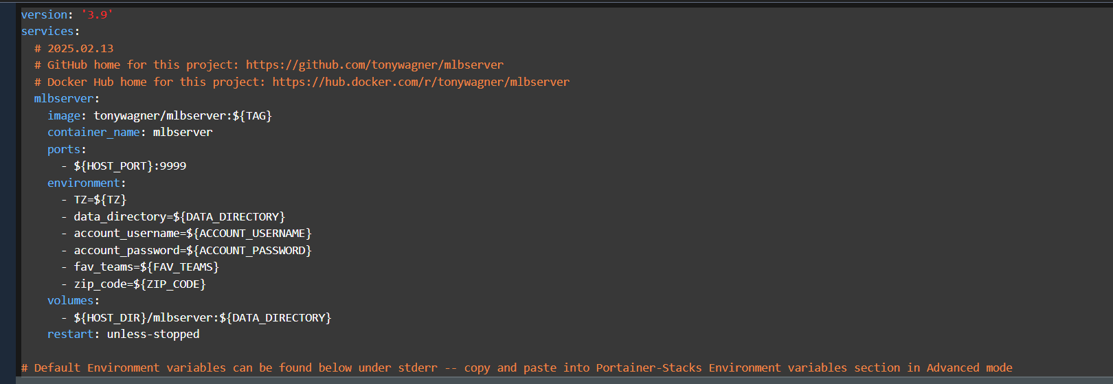The width and height of the screenshot is (1113, 384).
Task: Click the zip_code=${ZIP_CODE} entry
Action: coord(139,284)
